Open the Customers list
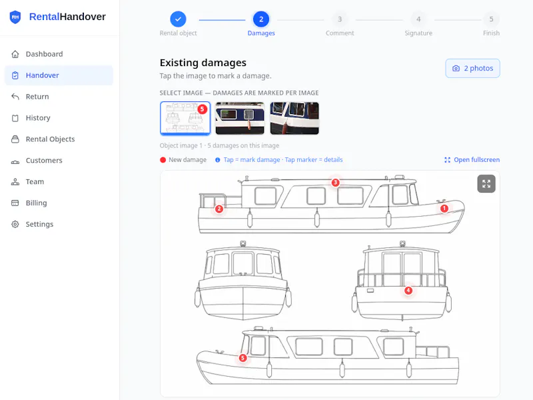Image resolution: width=533 pixels, height=400 pixels. (59, 161)
